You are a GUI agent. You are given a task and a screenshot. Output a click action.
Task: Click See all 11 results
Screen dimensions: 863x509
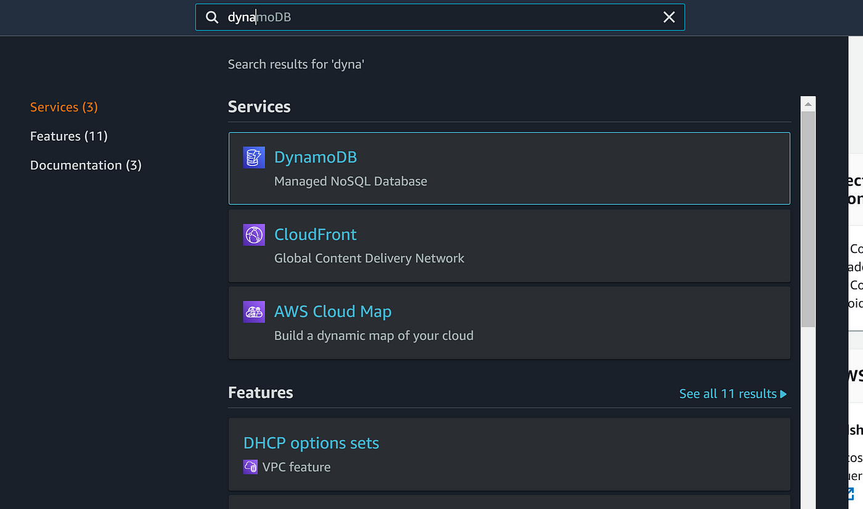click(x=728, y=394)
